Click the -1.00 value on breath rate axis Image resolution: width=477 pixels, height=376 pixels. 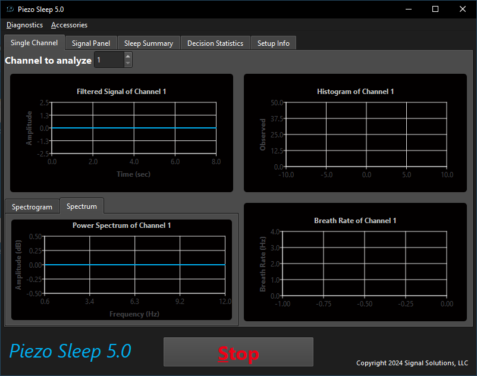283,304
